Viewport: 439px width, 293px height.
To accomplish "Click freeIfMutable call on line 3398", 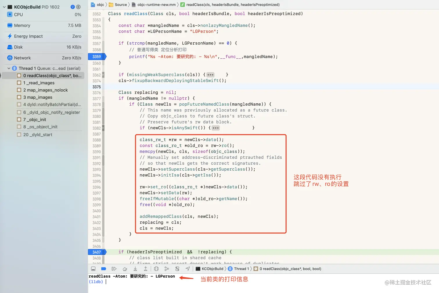I will pos(157,199).
